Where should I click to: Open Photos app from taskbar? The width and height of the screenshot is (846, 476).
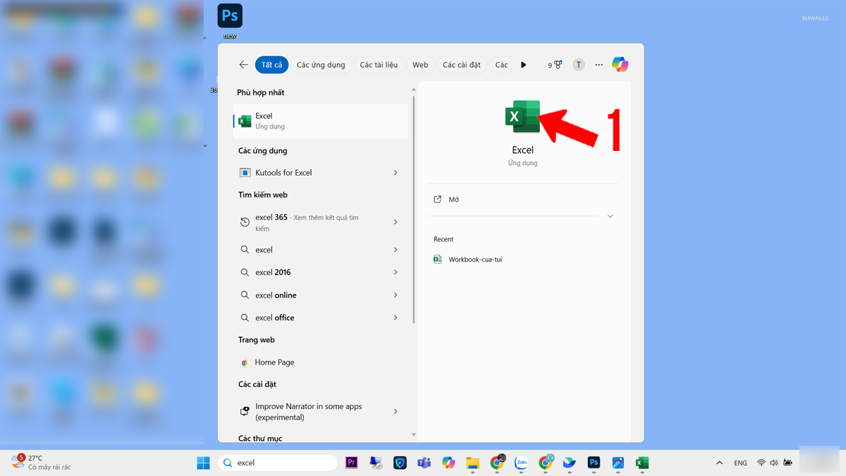tap(618, 463)
